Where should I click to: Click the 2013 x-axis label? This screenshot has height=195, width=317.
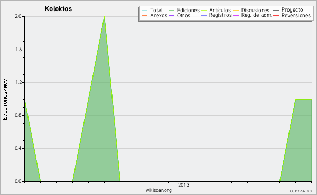tap(184, 185)
